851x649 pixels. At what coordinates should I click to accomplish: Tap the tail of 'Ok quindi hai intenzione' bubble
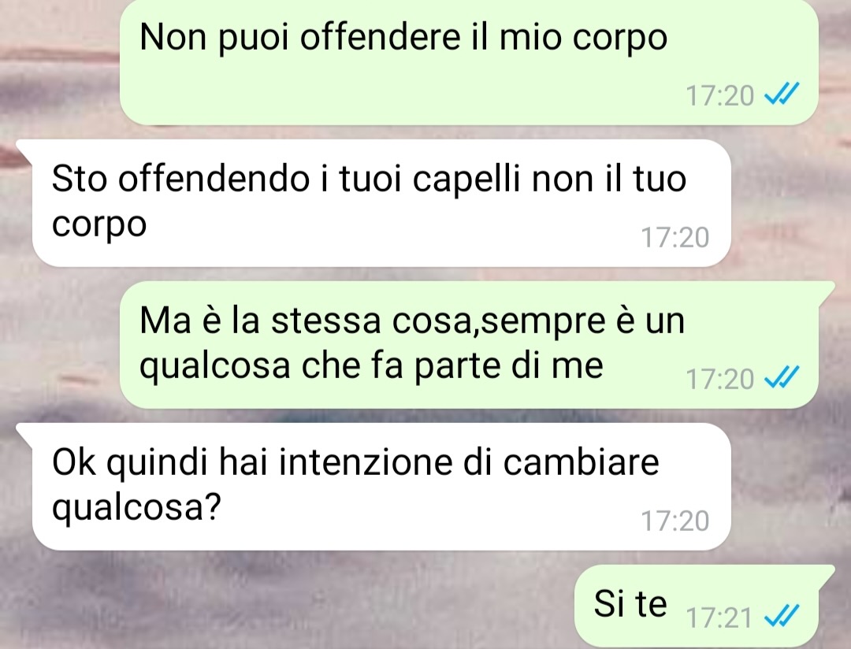pyautogui.click(x=24, y=431)
